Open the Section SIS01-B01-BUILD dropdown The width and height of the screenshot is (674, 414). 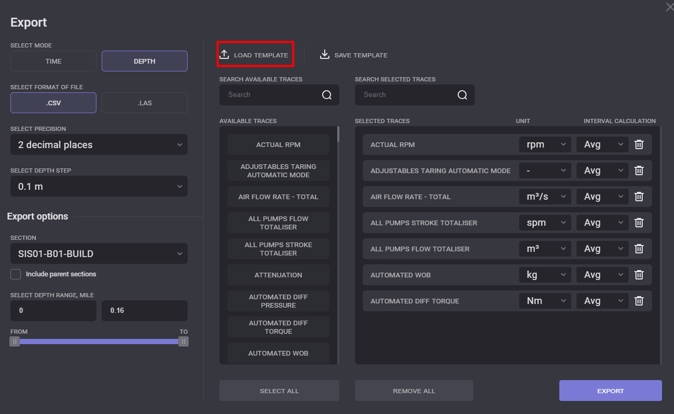(x=99, y=254)
